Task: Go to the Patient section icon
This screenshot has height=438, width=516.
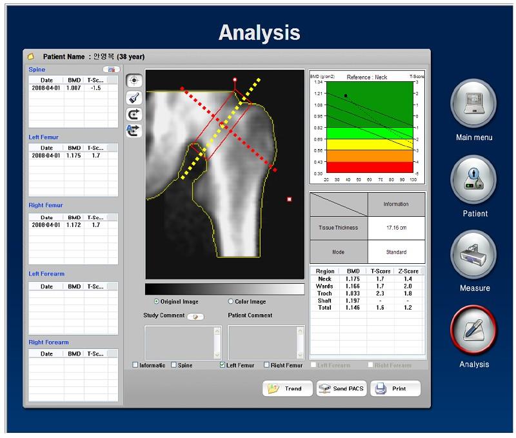Action: 473,181
